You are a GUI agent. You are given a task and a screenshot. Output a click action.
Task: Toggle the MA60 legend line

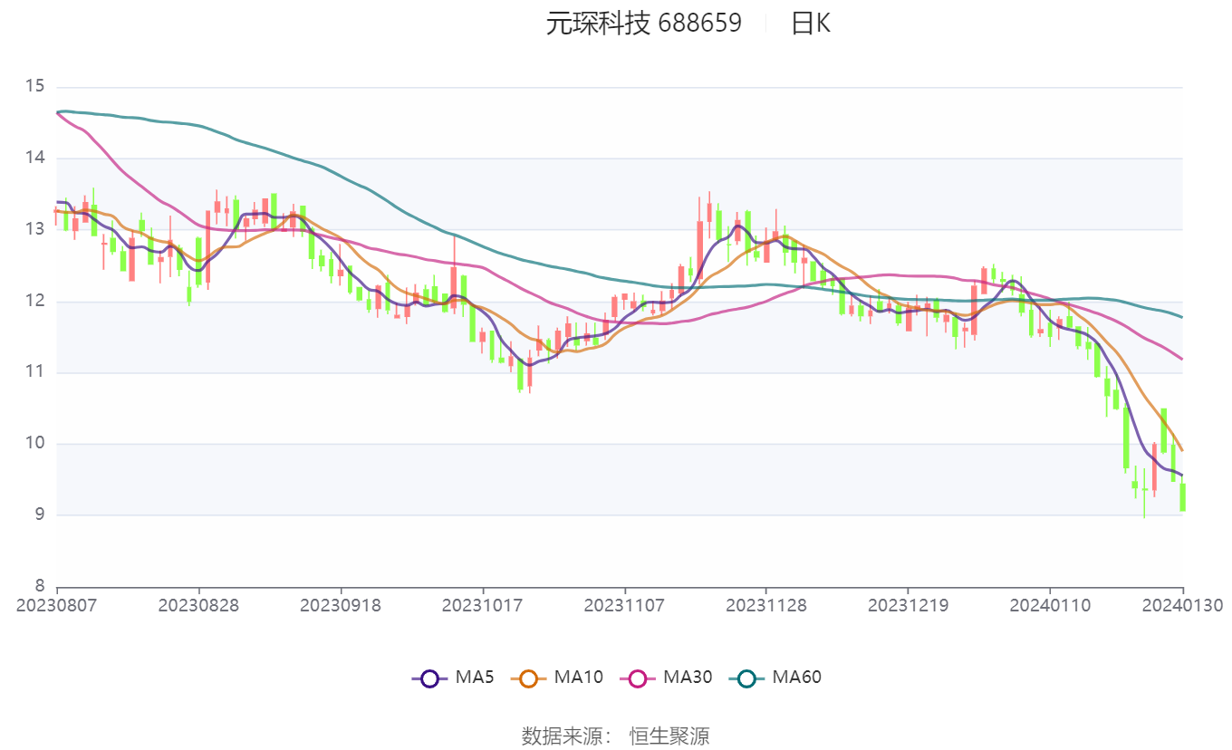tap(775, 677)
